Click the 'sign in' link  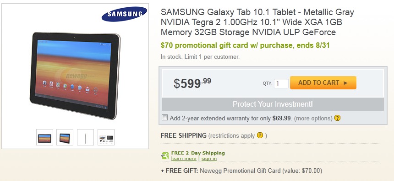209,159
